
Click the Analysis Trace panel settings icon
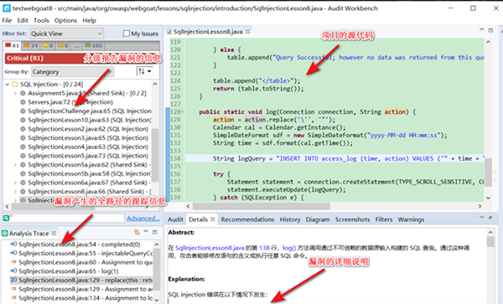(x=137, y=232)
